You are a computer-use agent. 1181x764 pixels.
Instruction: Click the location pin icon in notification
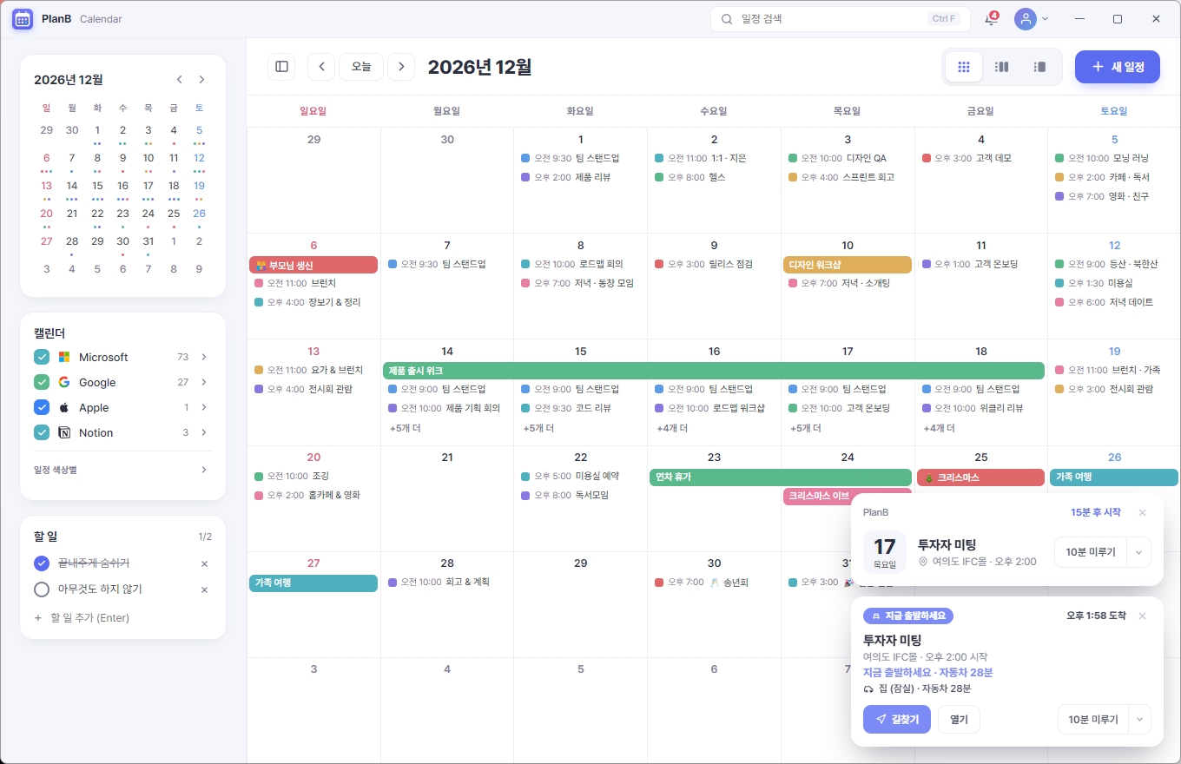point(923,562)
